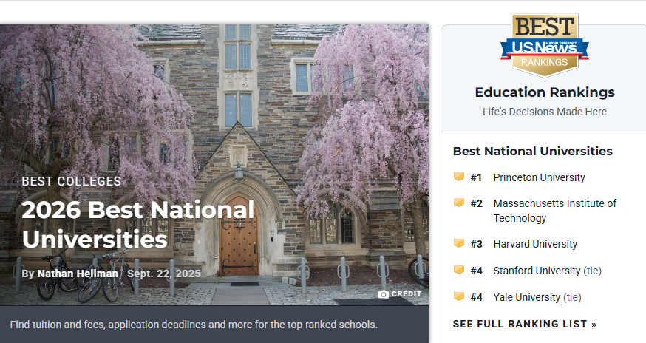Click the BEST COLLEGES category label
This screenshot has width=646, height=343.
[x=71, y=181]
